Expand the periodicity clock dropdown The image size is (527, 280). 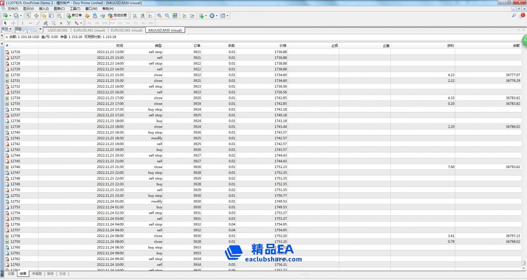point(218,16)
